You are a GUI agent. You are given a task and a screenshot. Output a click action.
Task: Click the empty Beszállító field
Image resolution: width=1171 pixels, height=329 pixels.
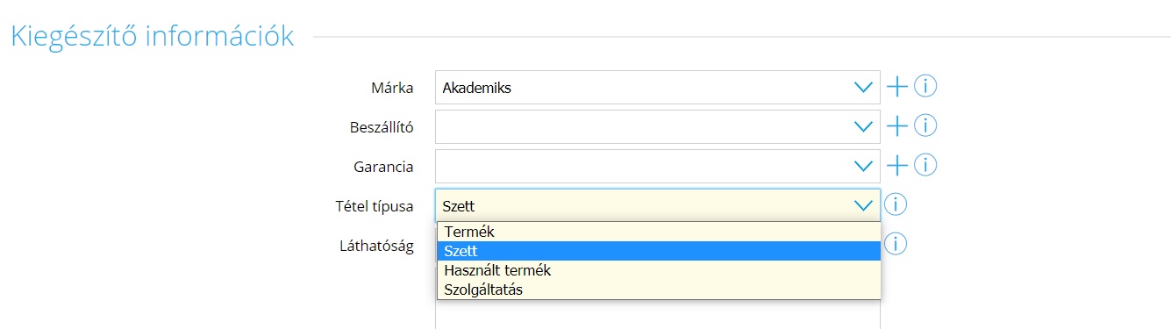coord(658,127)
